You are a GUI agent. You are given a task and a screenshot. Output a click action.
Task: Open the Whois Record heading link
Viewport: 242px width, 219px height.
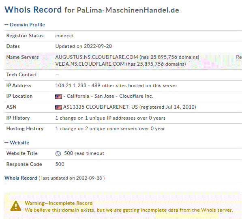(x=21, y=178)
